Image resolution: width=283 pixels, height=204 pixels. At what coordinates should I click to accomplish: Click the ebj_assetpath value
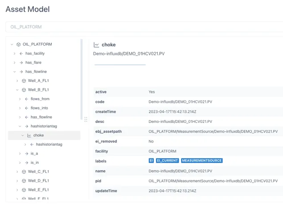click(x=213, y=131)
